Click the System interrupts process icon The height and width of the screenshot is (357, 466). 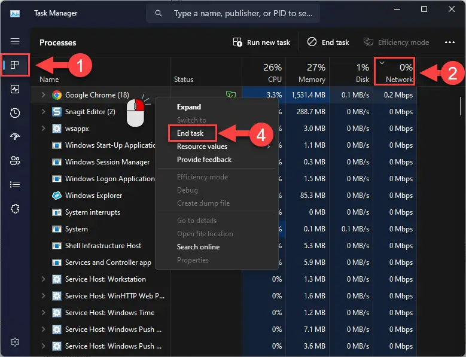[57, 212]
